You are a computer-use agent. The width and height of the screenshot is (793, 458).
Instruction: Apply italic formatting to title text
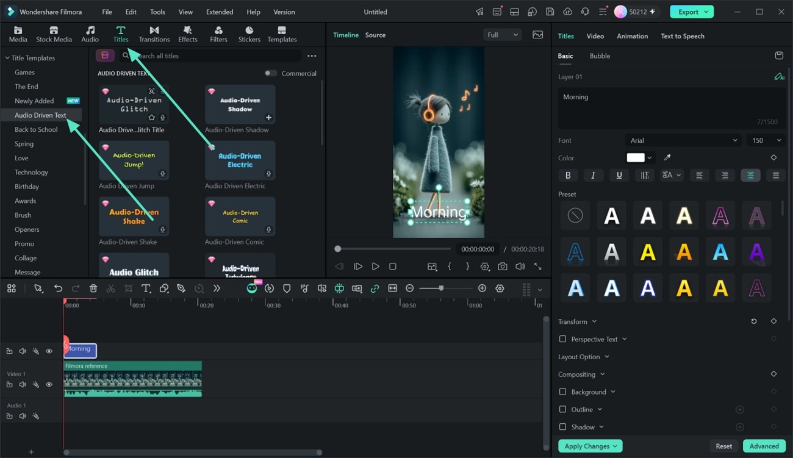[x=593, y=175]
